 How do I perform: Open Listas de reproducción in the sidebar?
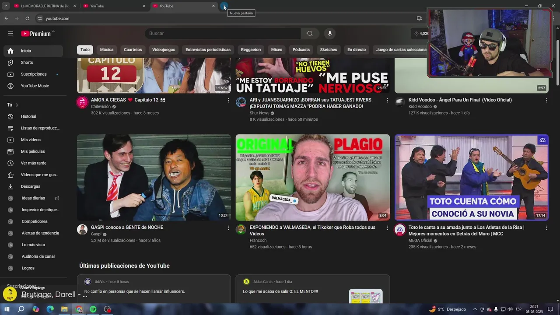click(33, 128)
